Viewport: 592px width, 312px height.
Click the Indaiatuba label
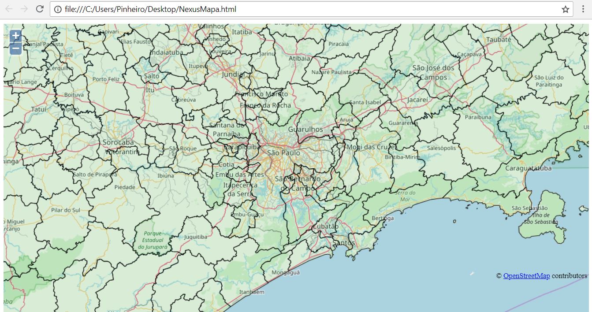click(166, 52)
